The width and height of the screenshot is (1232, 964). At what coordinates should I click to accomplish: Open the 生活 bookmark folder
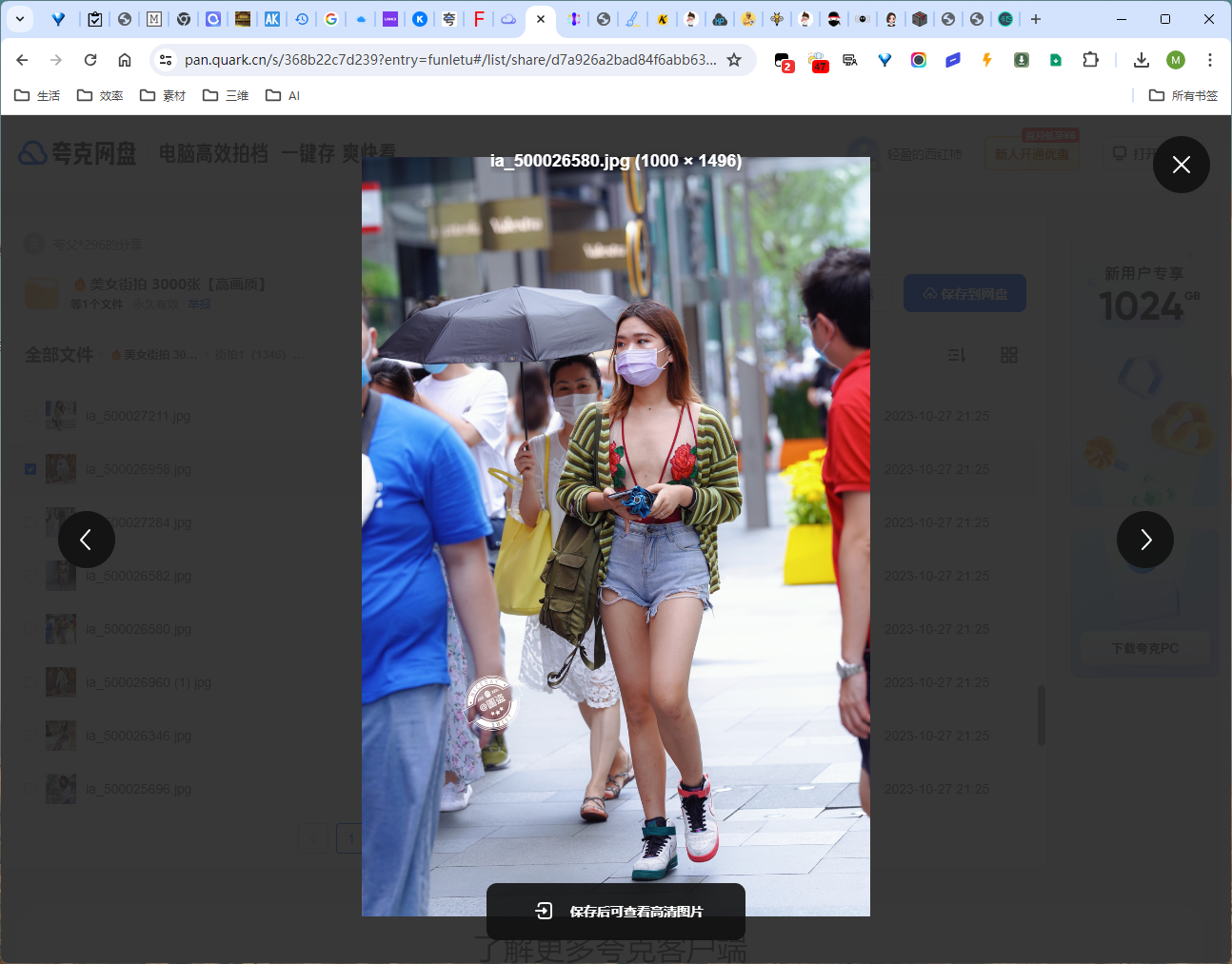(37, 95)
